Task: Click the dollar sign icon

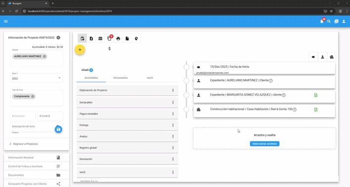Action: tap(109, 49)
